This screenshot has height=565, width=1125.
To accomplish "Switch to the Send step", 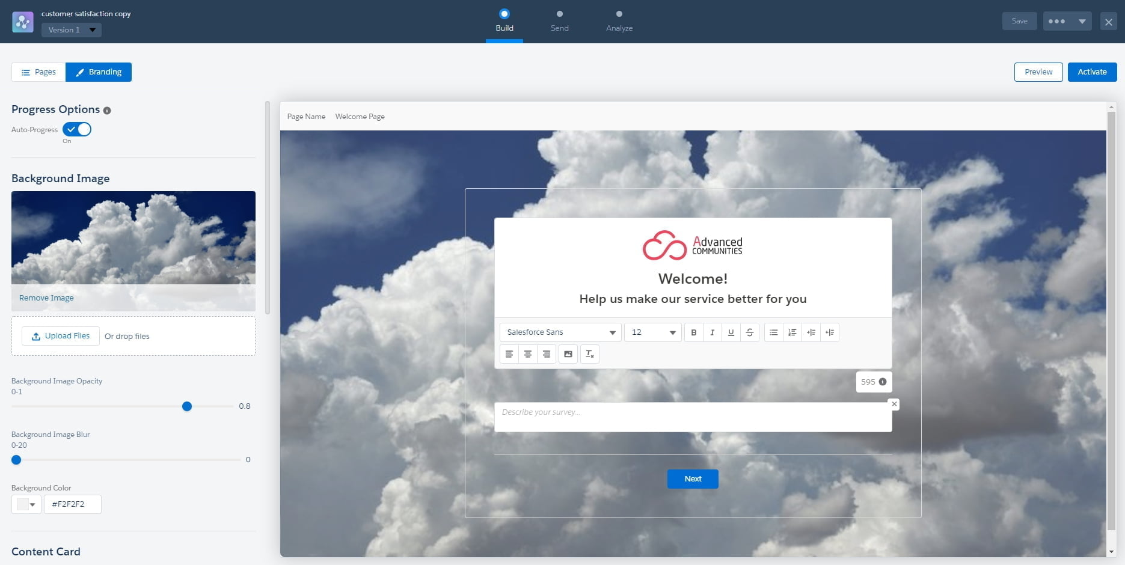I will click(559, 21).
